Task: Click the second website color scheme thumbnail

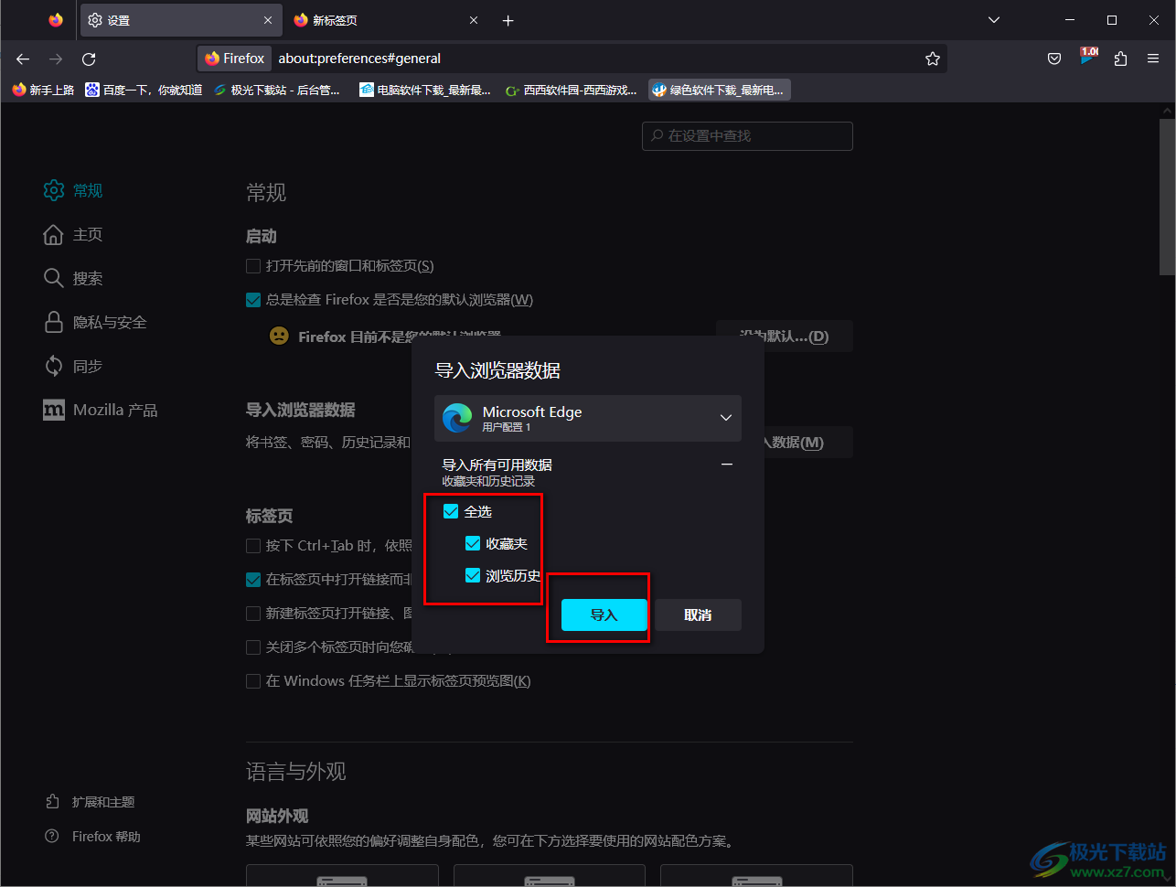Action: pos(550,875)
